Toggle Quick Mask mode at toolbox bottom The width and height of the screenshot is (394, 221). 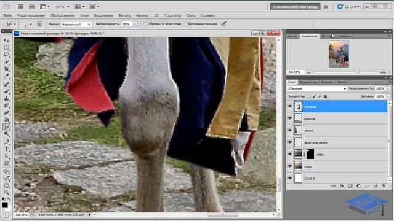6,215
